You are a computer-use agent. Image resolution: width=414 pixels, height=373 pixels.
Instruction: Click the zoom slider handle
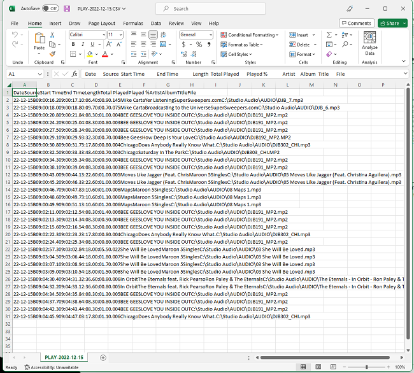coord(366,367)
